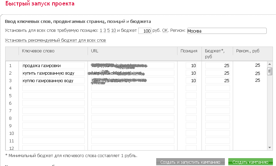Set position 10 for all words
This screenshot has height=166, width=276.
point(114,31)
